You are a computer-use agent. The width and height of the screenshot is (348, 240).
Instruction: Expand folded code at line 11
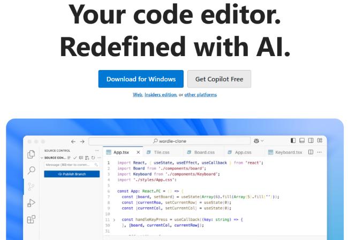click(x=114, y=220)
